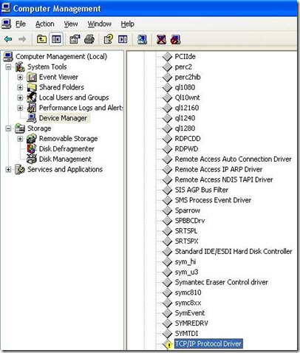
Task: Expand the Event Viewer node
Action: [20, 78]
